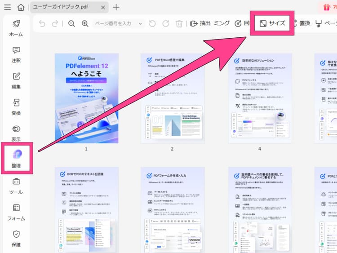Click the 回 rotate toolbar item
The width and height of the screenshot is (337, 253).
[242, 23]
